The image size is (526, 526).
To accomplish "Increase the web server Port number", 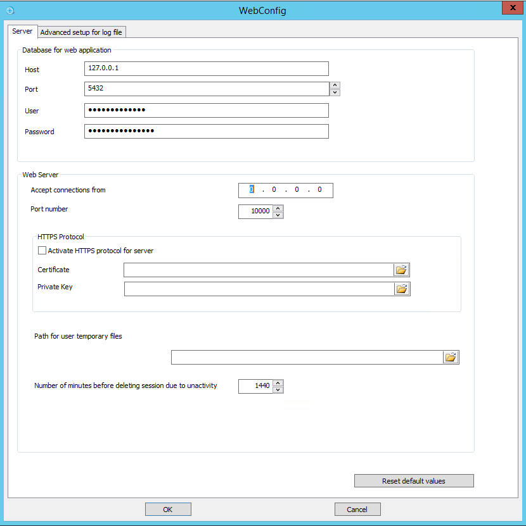I will tap(278, 208).
